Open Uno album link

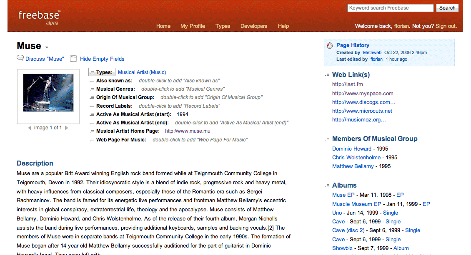(x=337, y=213)
